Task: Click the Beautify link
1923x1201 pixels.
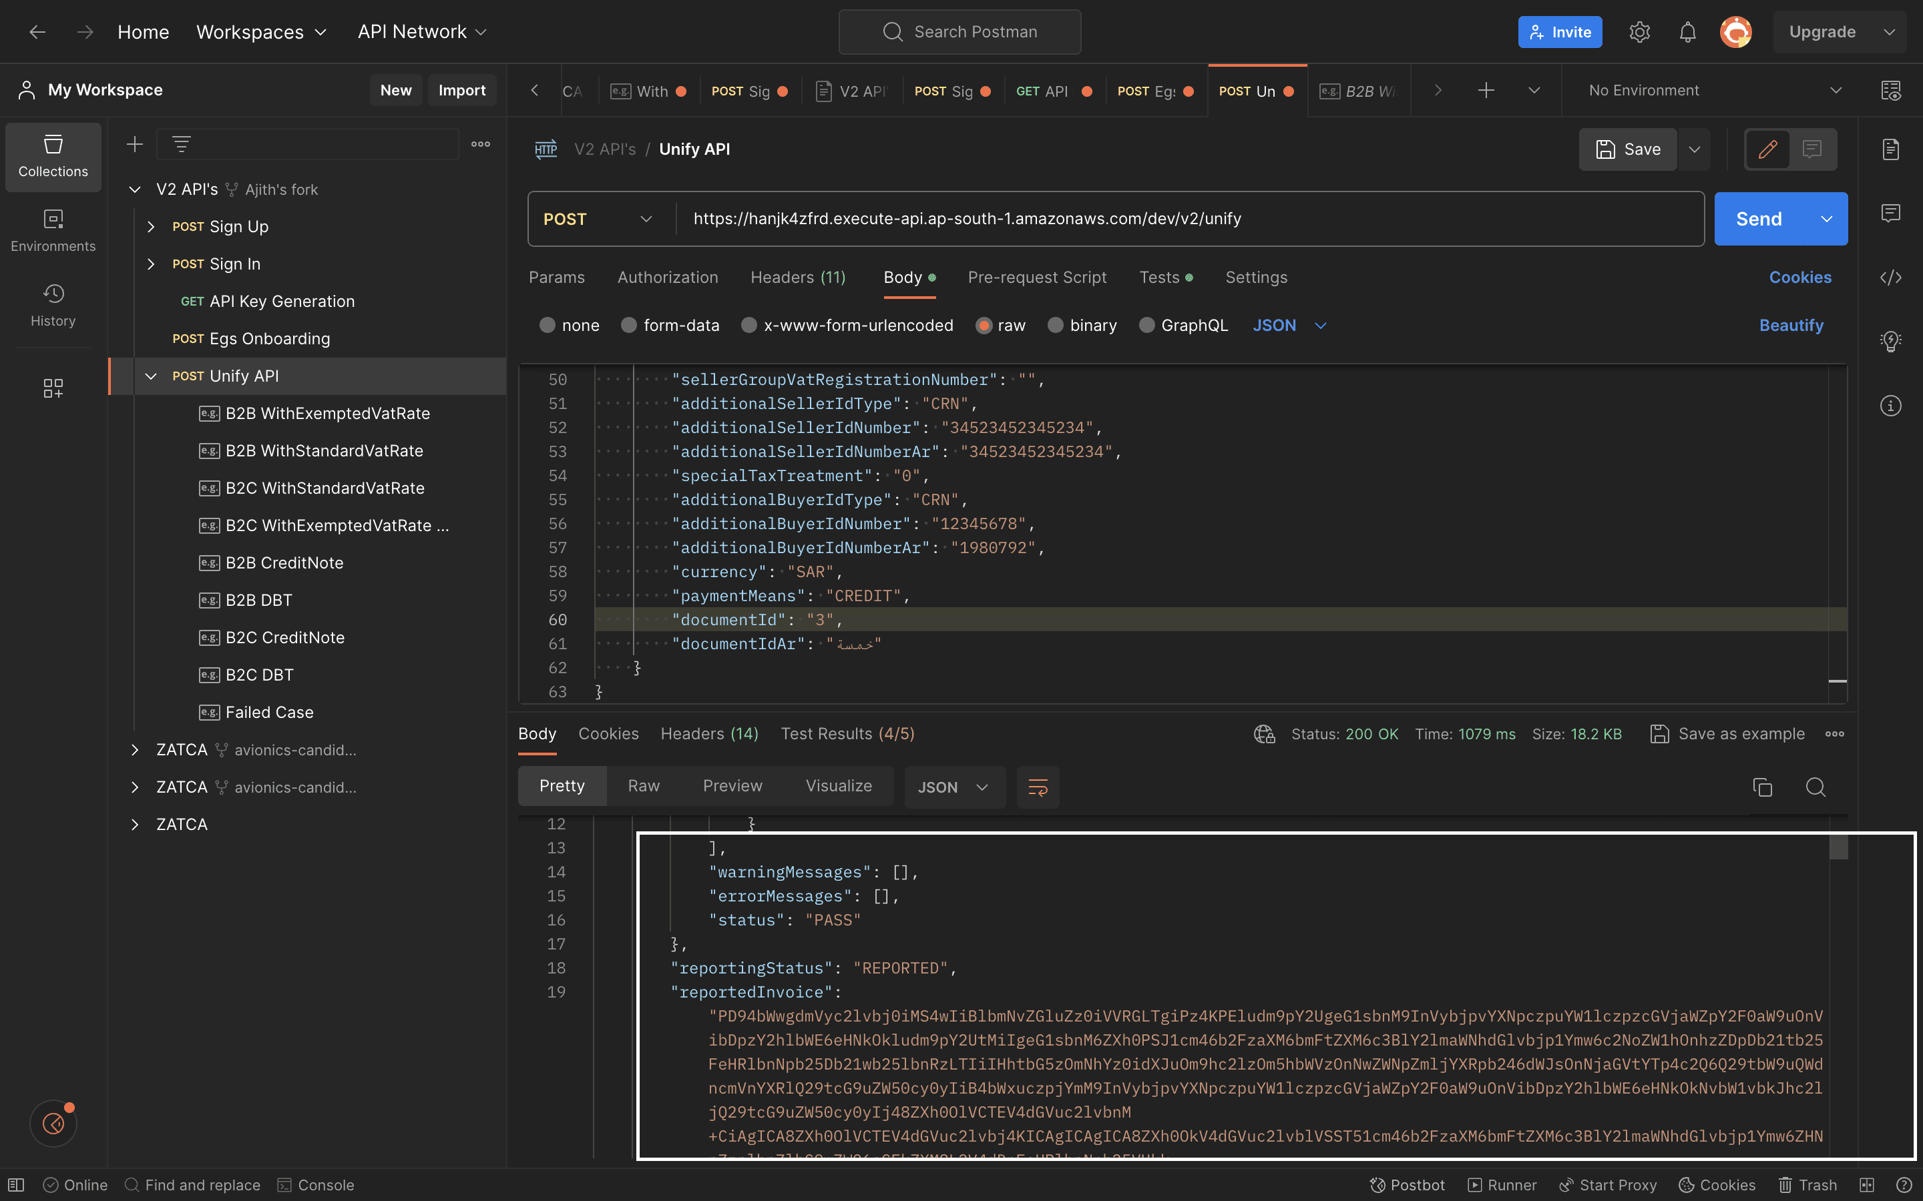Action: coord(1791,325)
